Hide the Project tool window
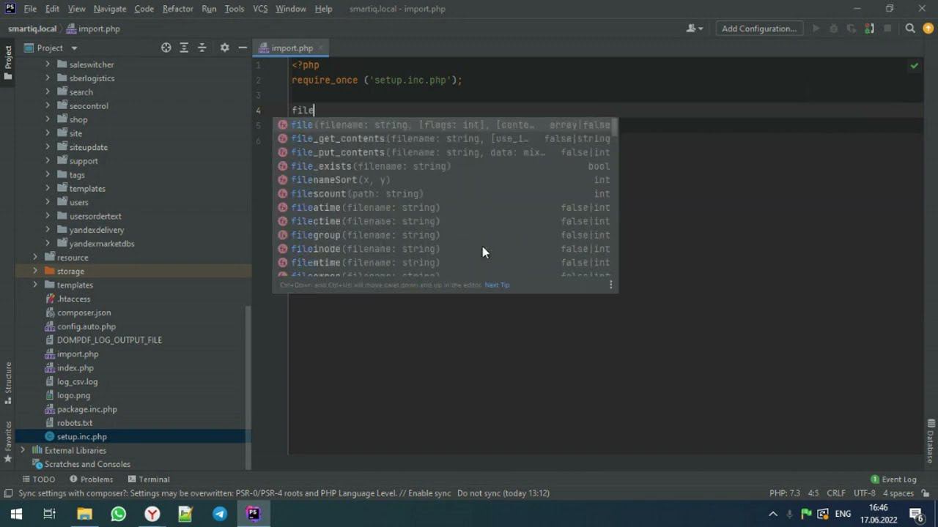 pos(243,48)
